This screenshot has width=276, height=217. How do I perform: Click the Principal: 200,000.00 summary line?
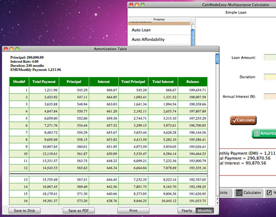tap(27, 57)
